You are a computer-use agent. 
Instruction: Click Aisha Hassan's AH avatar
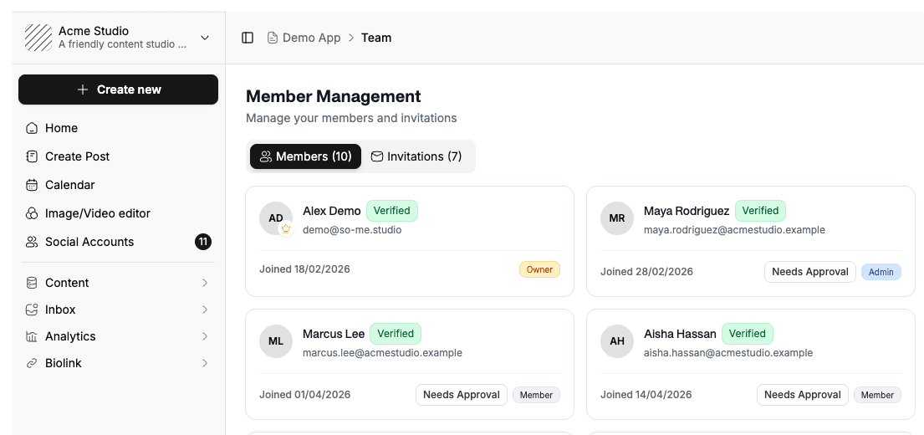617,341
